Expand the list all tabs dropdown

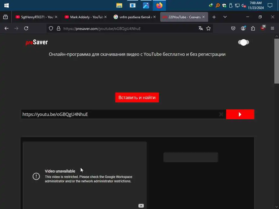[225, 17]
